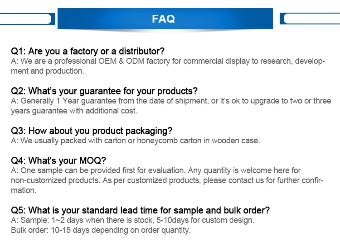Image resolution: width=340 pixels, height=245 pixels.
Task: Click the white rounded bar right of FAQ
Action: [312, 19]
